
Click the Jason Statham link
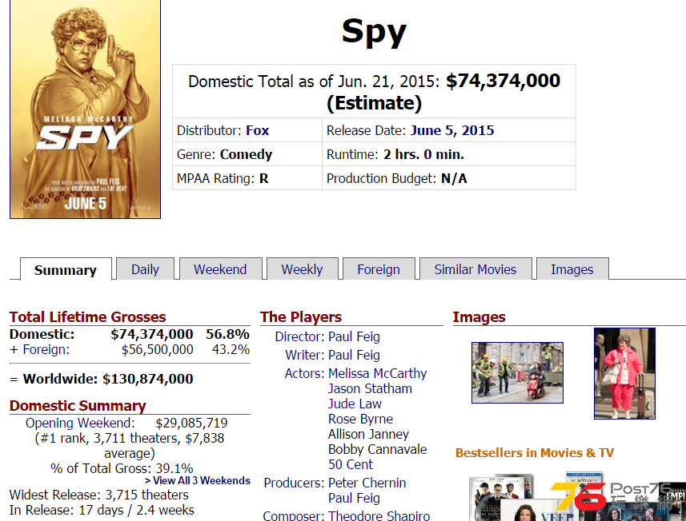pos(370,388)
